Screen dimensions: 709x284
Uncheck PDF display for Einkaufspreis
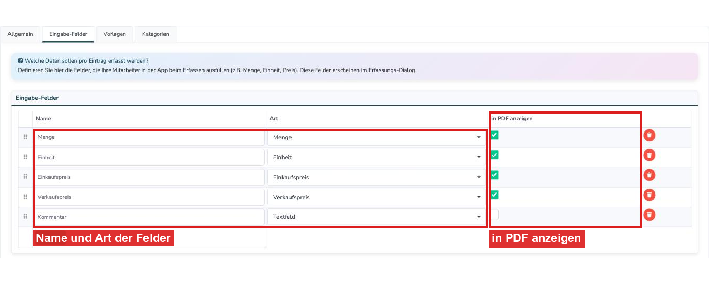coord(494,175)
